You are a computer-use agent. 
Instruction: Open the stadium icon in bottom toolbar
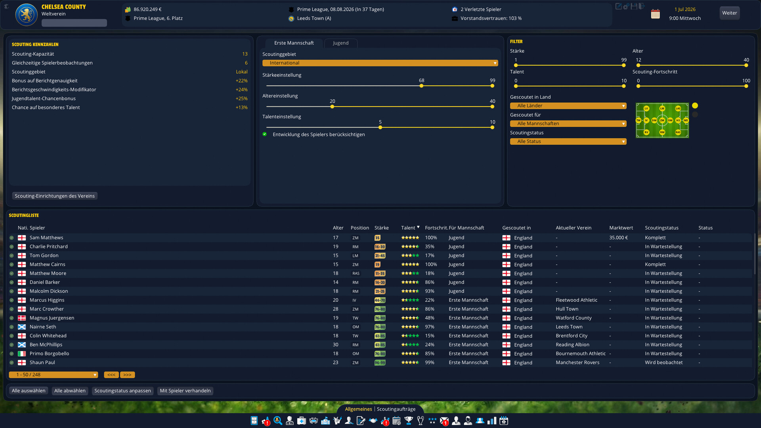314,420
